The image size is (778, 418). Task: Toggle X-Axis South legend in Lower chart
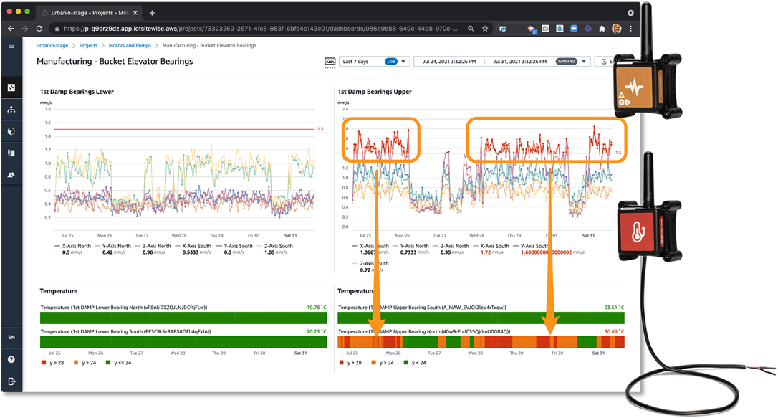point(193,246)
